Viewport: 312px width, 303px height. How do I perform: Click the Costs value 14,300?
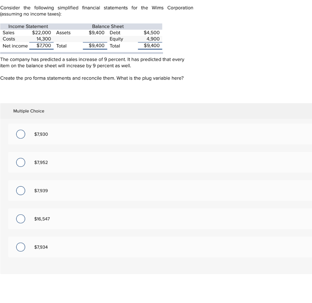pos(44,39)
